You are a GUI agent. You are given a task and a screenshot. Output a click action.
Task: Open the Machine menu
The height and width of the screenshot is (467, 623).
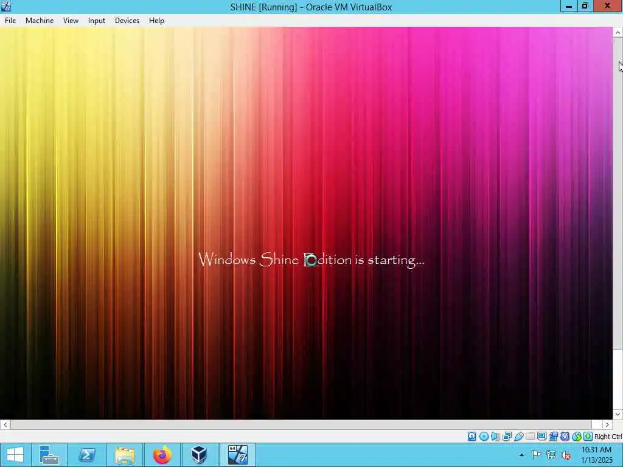[x=40, y=21]
